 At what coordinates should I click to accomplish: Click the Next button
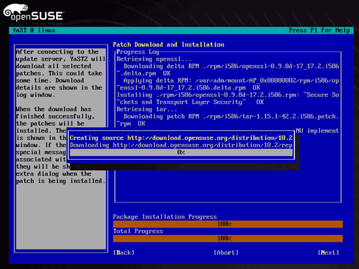328,253
